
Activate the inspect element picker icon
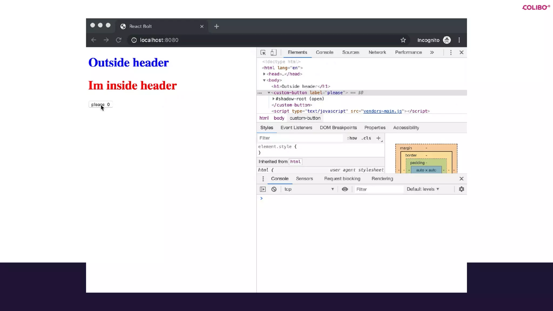click(263, 52)
